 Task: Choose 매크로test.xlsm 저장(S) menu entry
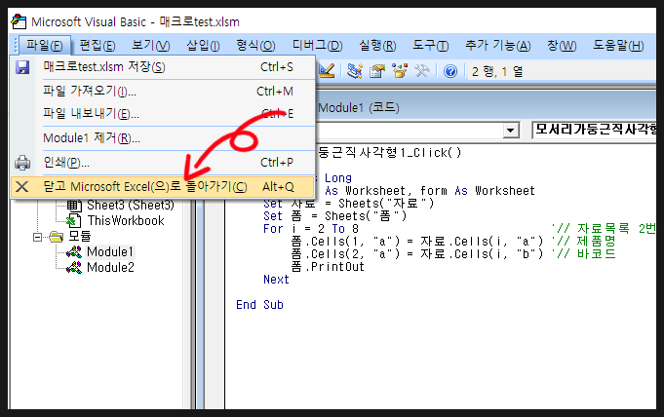163,67
